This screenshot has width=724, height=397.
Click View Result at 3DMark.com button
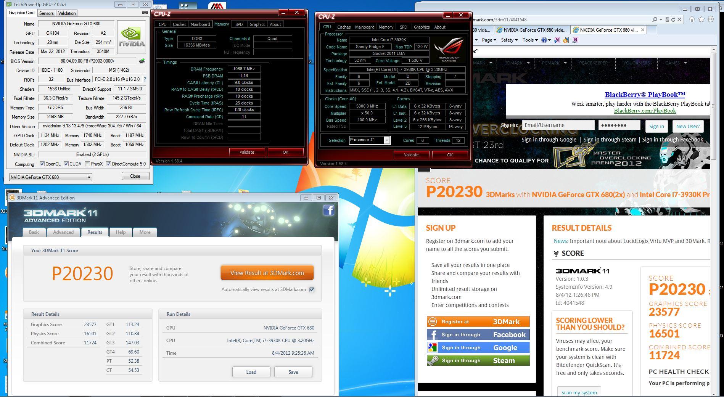[x=267, y=273]
